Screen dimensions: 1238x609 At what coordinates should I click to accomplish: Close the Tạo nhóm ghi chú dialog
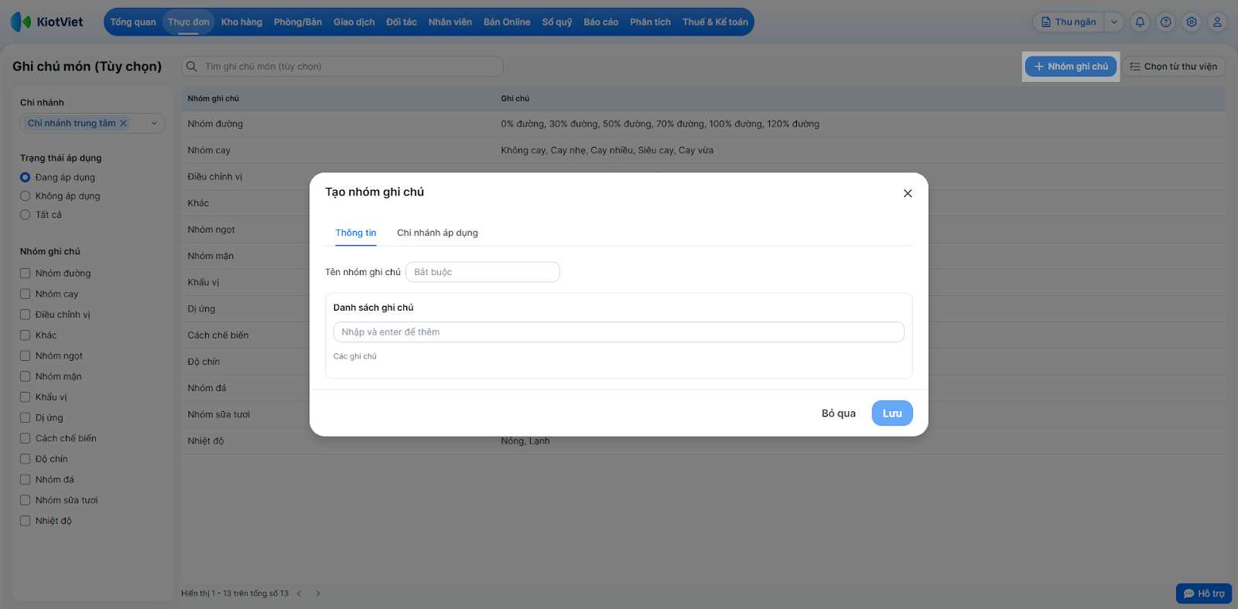pyautogui.click(x=908, y=193)
